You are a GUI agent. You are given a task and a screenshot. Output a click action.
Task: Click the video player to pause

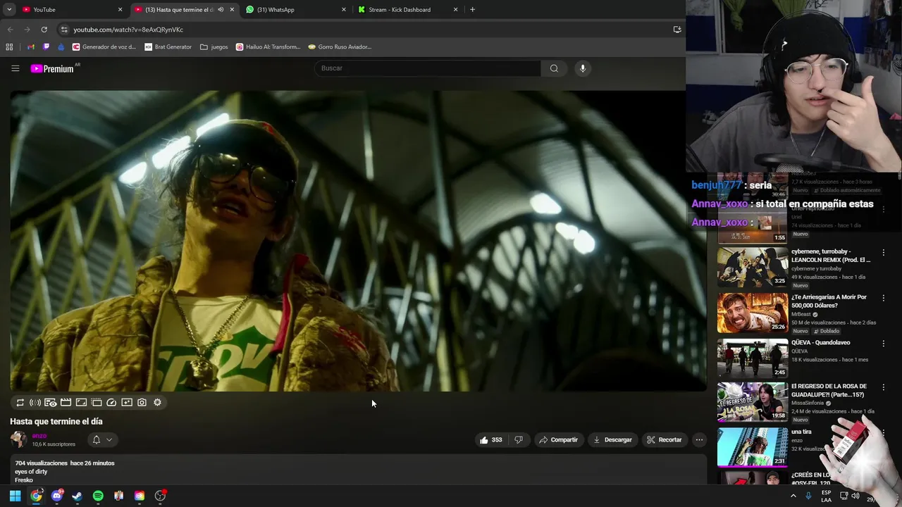358,241
